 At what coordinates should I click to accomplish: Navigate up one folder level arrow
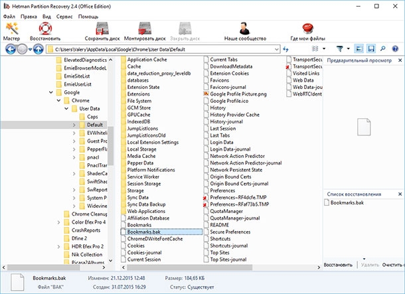coord(39,49)
